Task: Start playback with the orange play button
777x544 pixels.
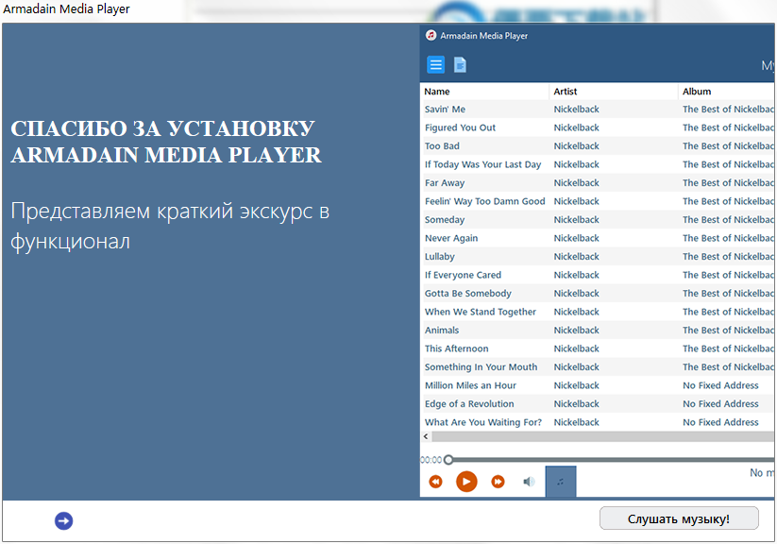Action: [466, 482]
